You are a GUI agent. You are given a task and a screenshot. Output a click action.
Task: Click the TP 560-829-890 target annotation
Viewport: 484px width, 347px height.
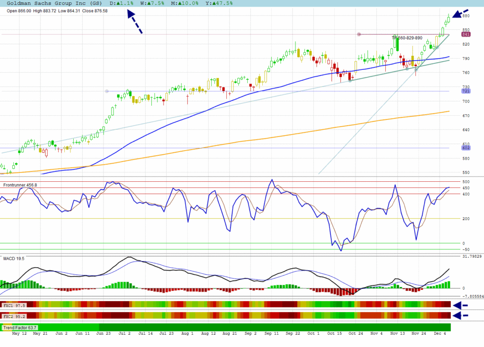tap(407, 38)
